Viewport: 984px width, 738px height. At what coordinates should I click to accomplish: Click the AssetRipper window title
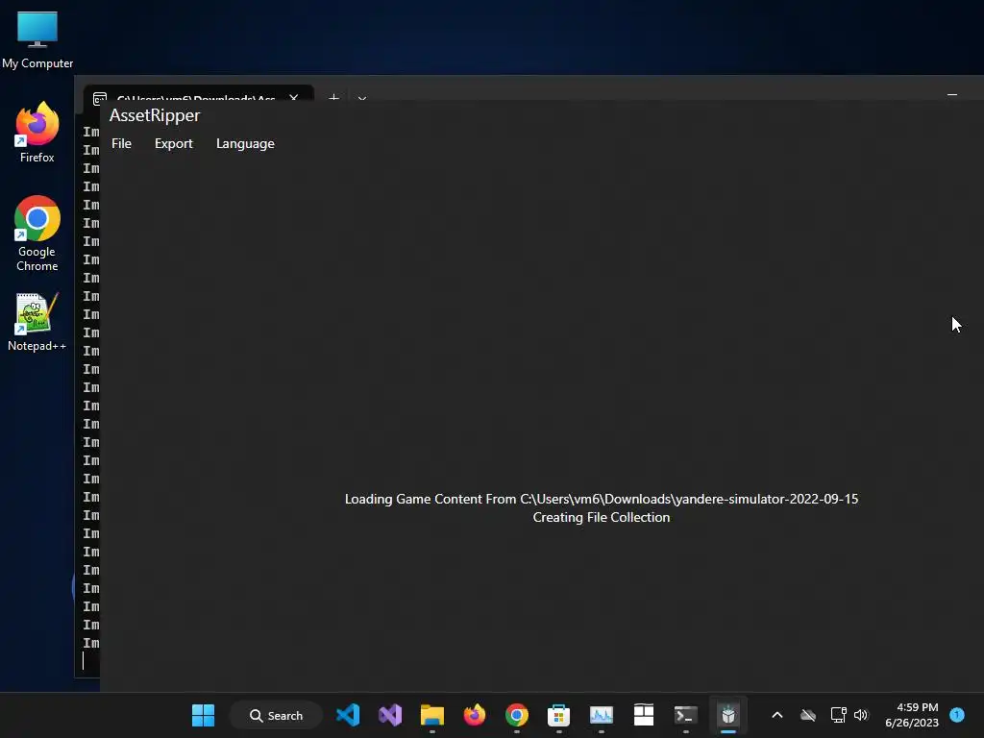coord(155,115)
